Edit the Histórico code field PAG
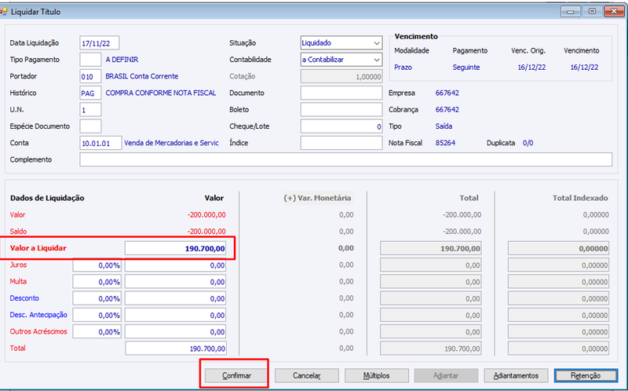628x391 pixels. [x=90, y=93]
